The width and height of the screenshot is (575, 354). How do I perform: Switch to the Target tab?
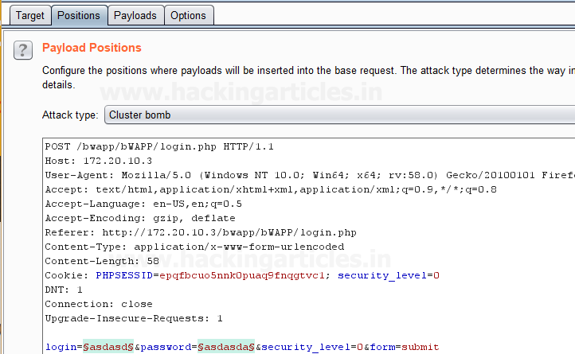(x=30, y=15)
